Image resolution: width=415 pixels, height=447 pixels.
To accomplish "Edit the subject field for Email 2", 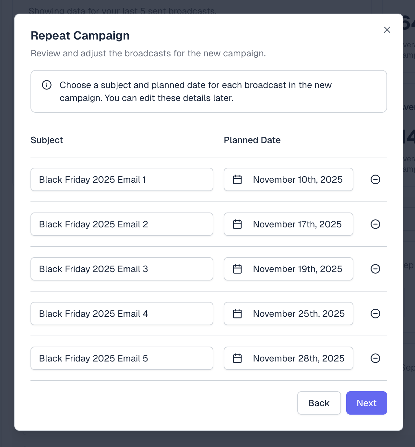I will [x=122, y=224].
